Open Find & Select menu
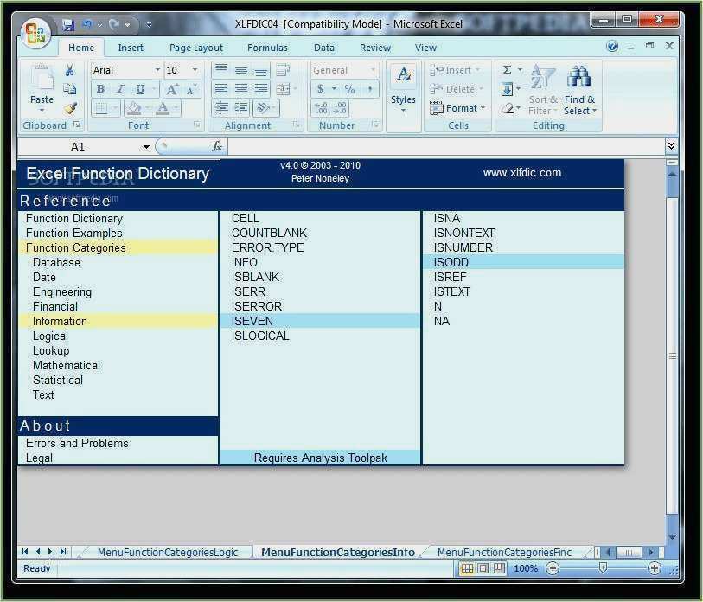703x602 pixels. coord(579,90)
